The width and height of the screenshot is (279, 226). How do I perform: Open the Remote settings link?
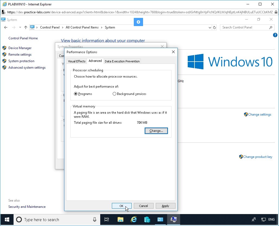tap(20, 54)
